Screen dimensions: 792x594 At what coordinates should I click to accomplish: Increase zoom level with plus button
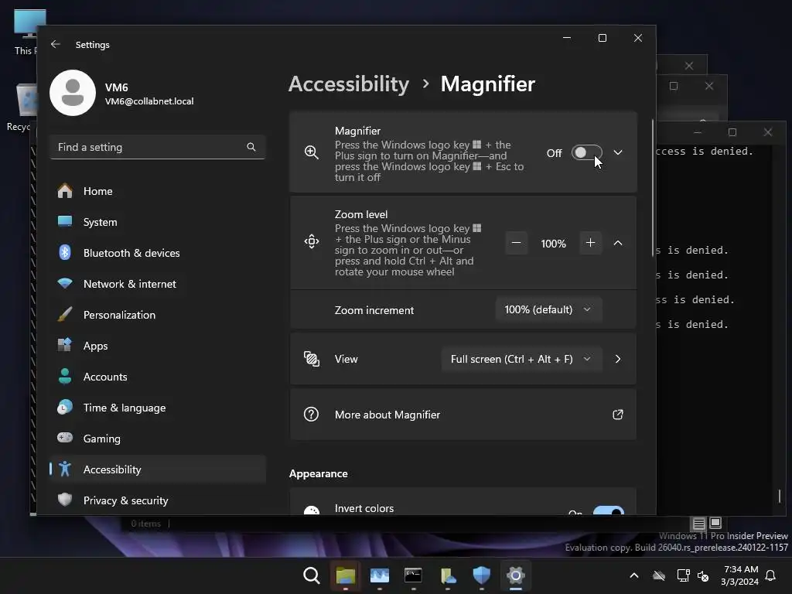590,243
